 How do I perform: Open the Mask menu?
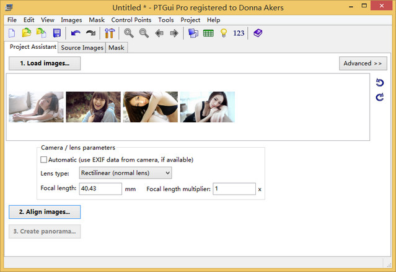coord(97,20)
